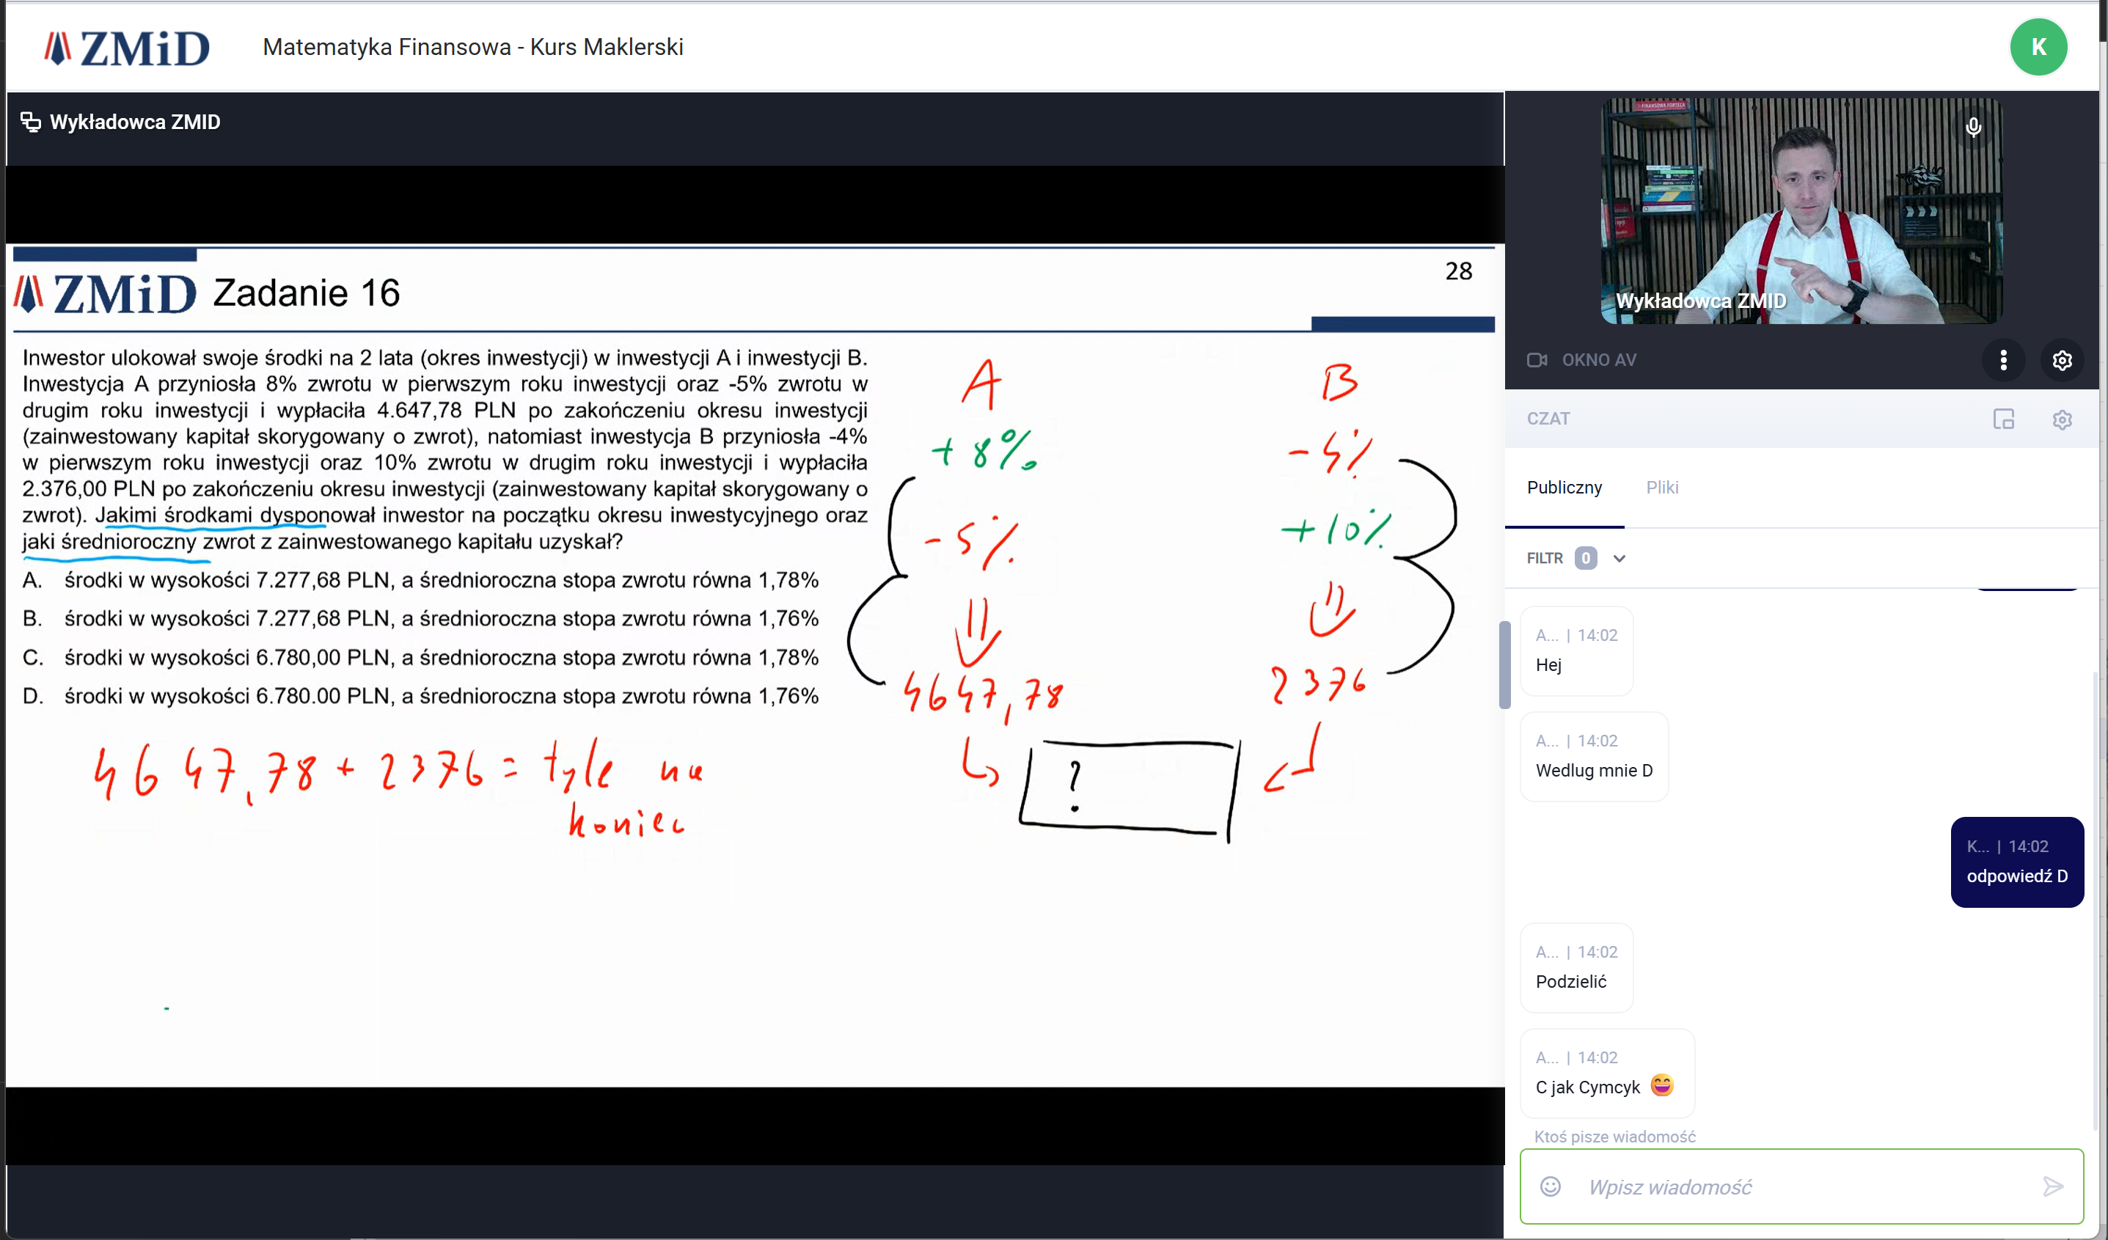Pop out the chat panel icon
2108x1240 pixels.
point(2003,419)
